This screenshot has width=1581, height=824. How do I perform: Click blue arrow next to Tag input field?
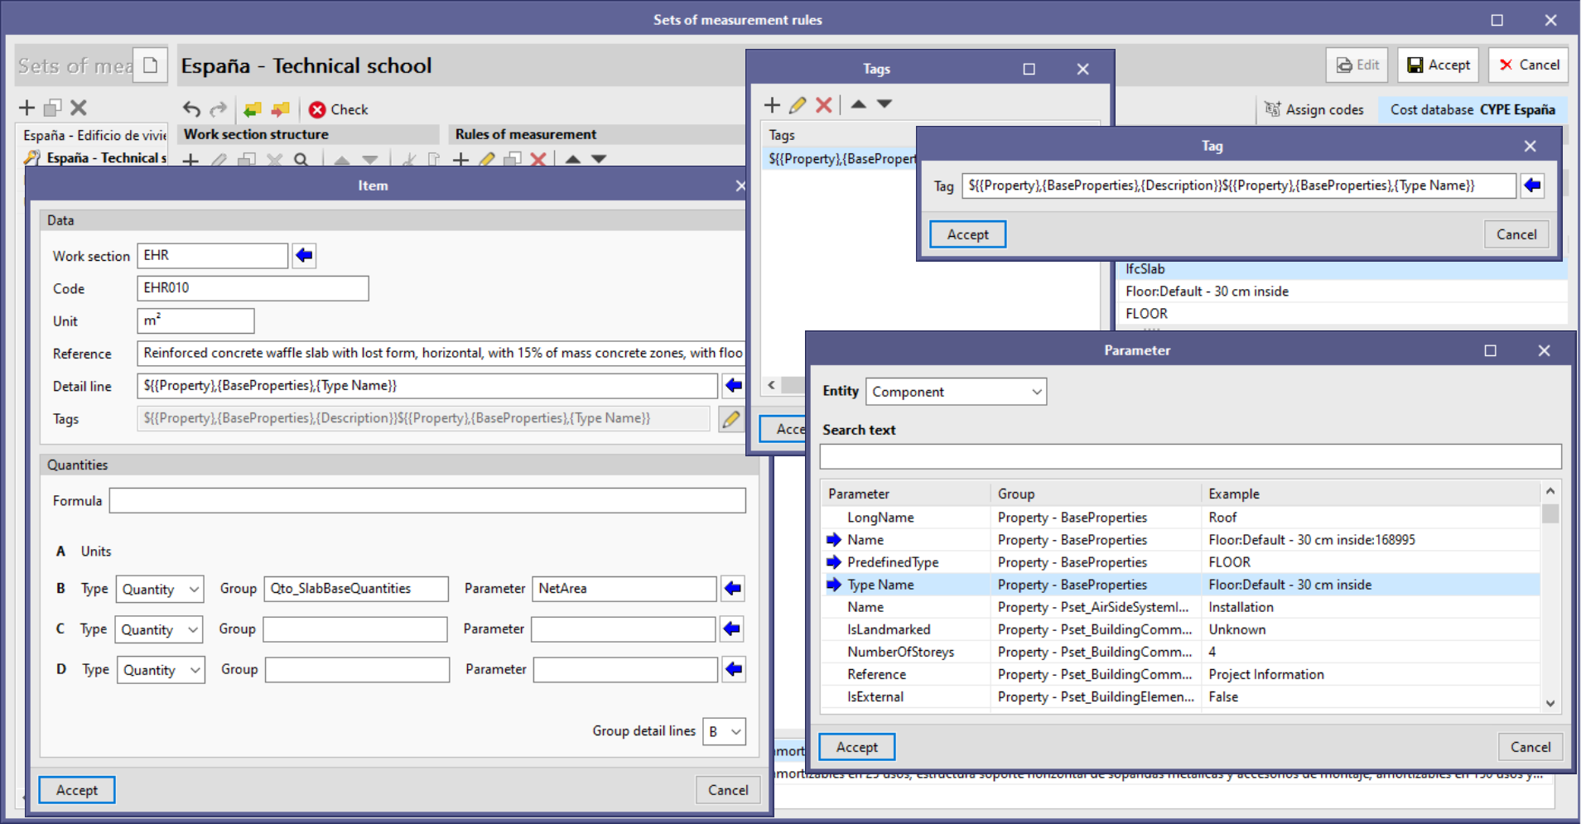point(1532,186)
